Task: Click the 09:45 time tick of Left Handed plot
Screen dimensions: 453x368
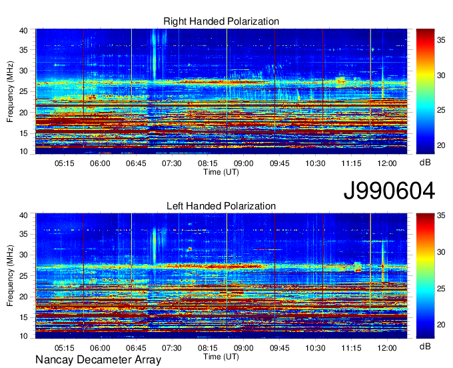Action: pos(279,348)
